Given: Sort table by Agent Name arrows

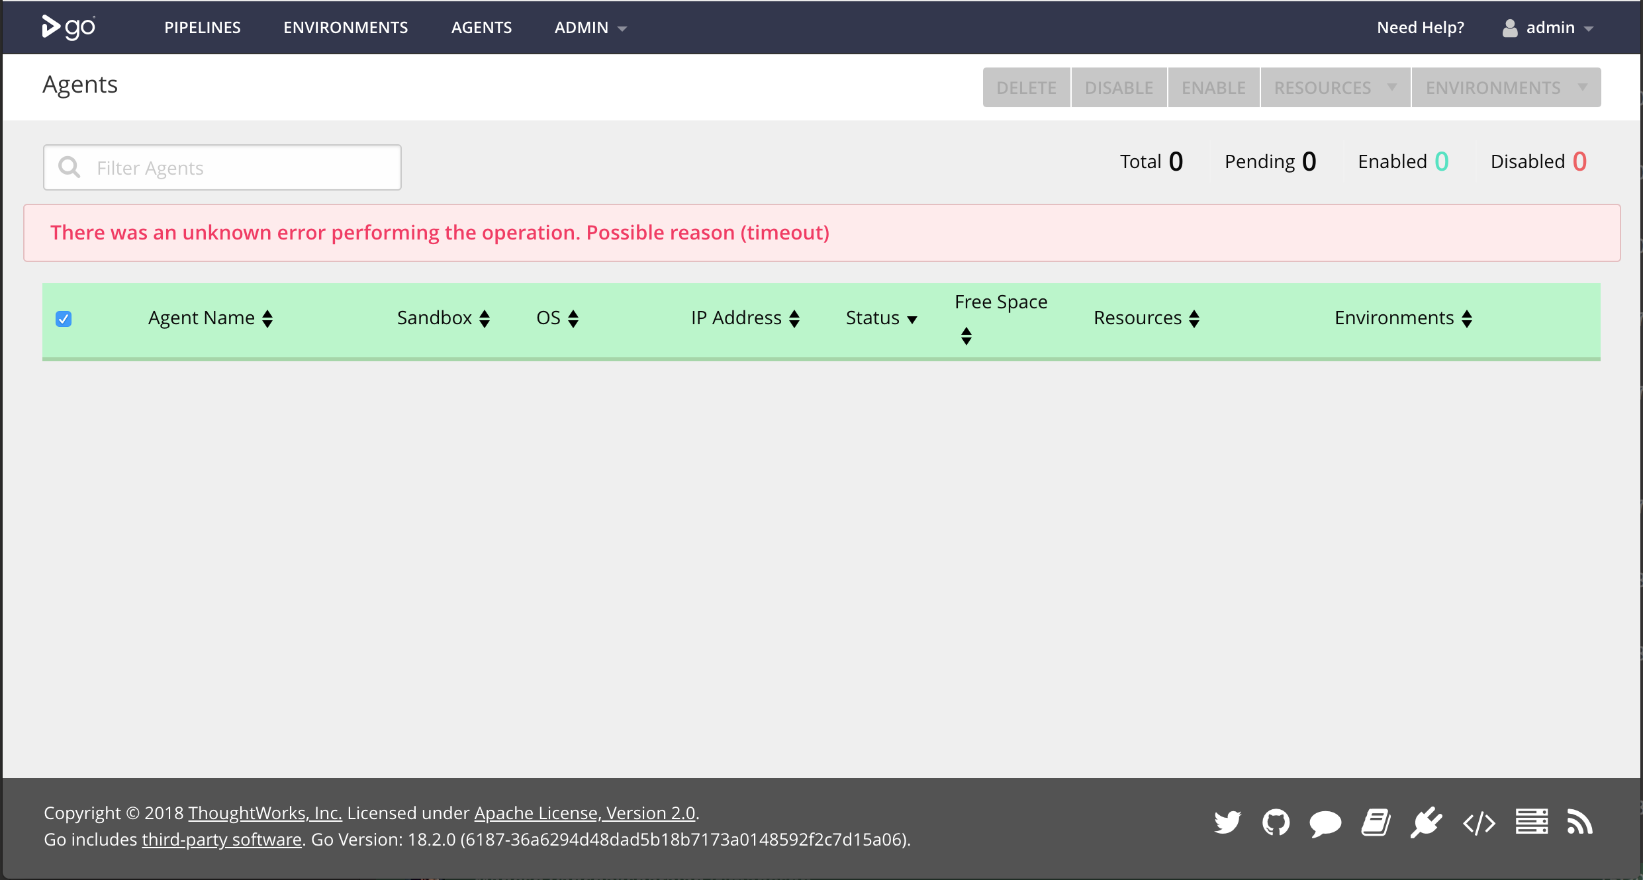Looking at the screenshot, I should click(x=267, y=318).
